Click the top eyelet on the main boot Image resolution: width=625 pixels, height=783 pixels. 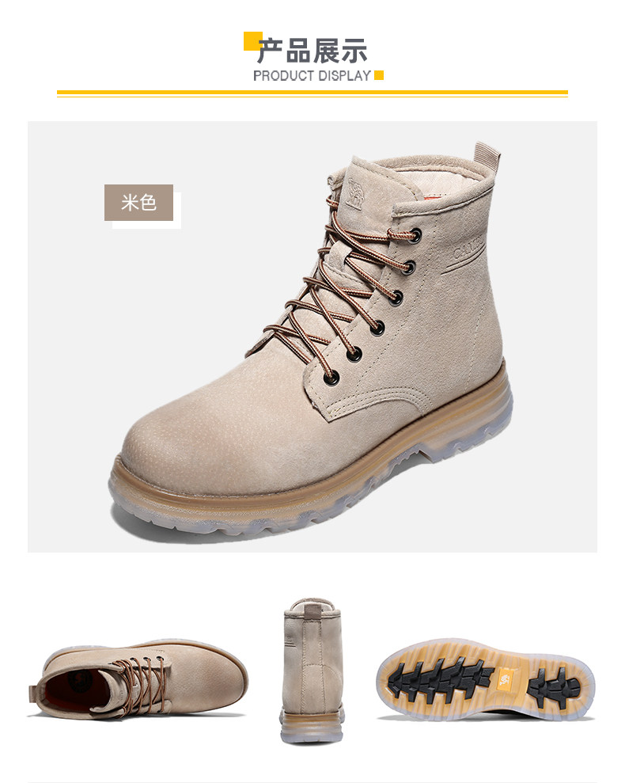pyautogui.click(x=415, y=234)
